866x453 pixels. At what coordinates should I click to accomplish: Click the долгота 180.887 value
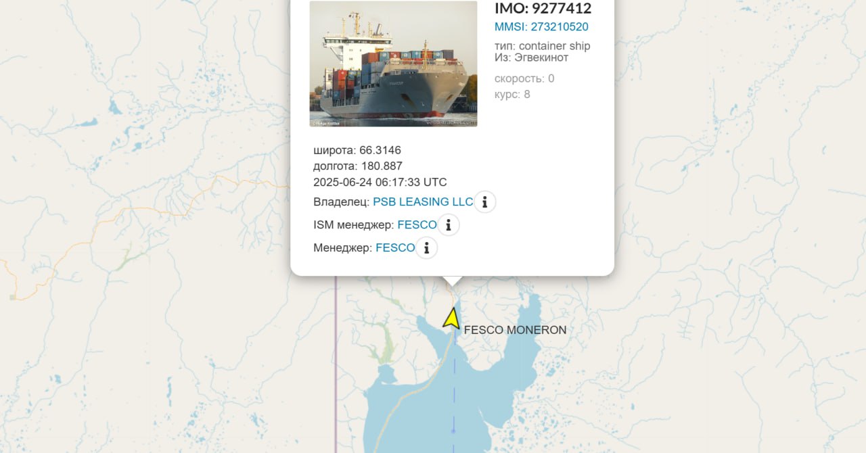click(358, 166)
